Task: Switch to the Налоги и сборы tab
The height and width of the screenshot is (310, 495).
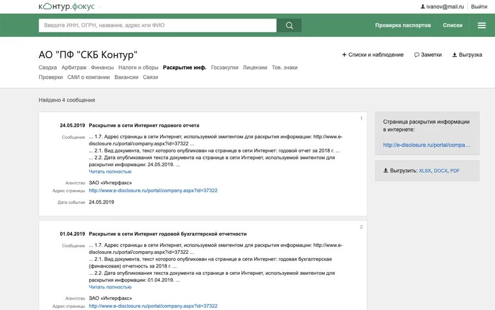Action: (x=138, y=67)
